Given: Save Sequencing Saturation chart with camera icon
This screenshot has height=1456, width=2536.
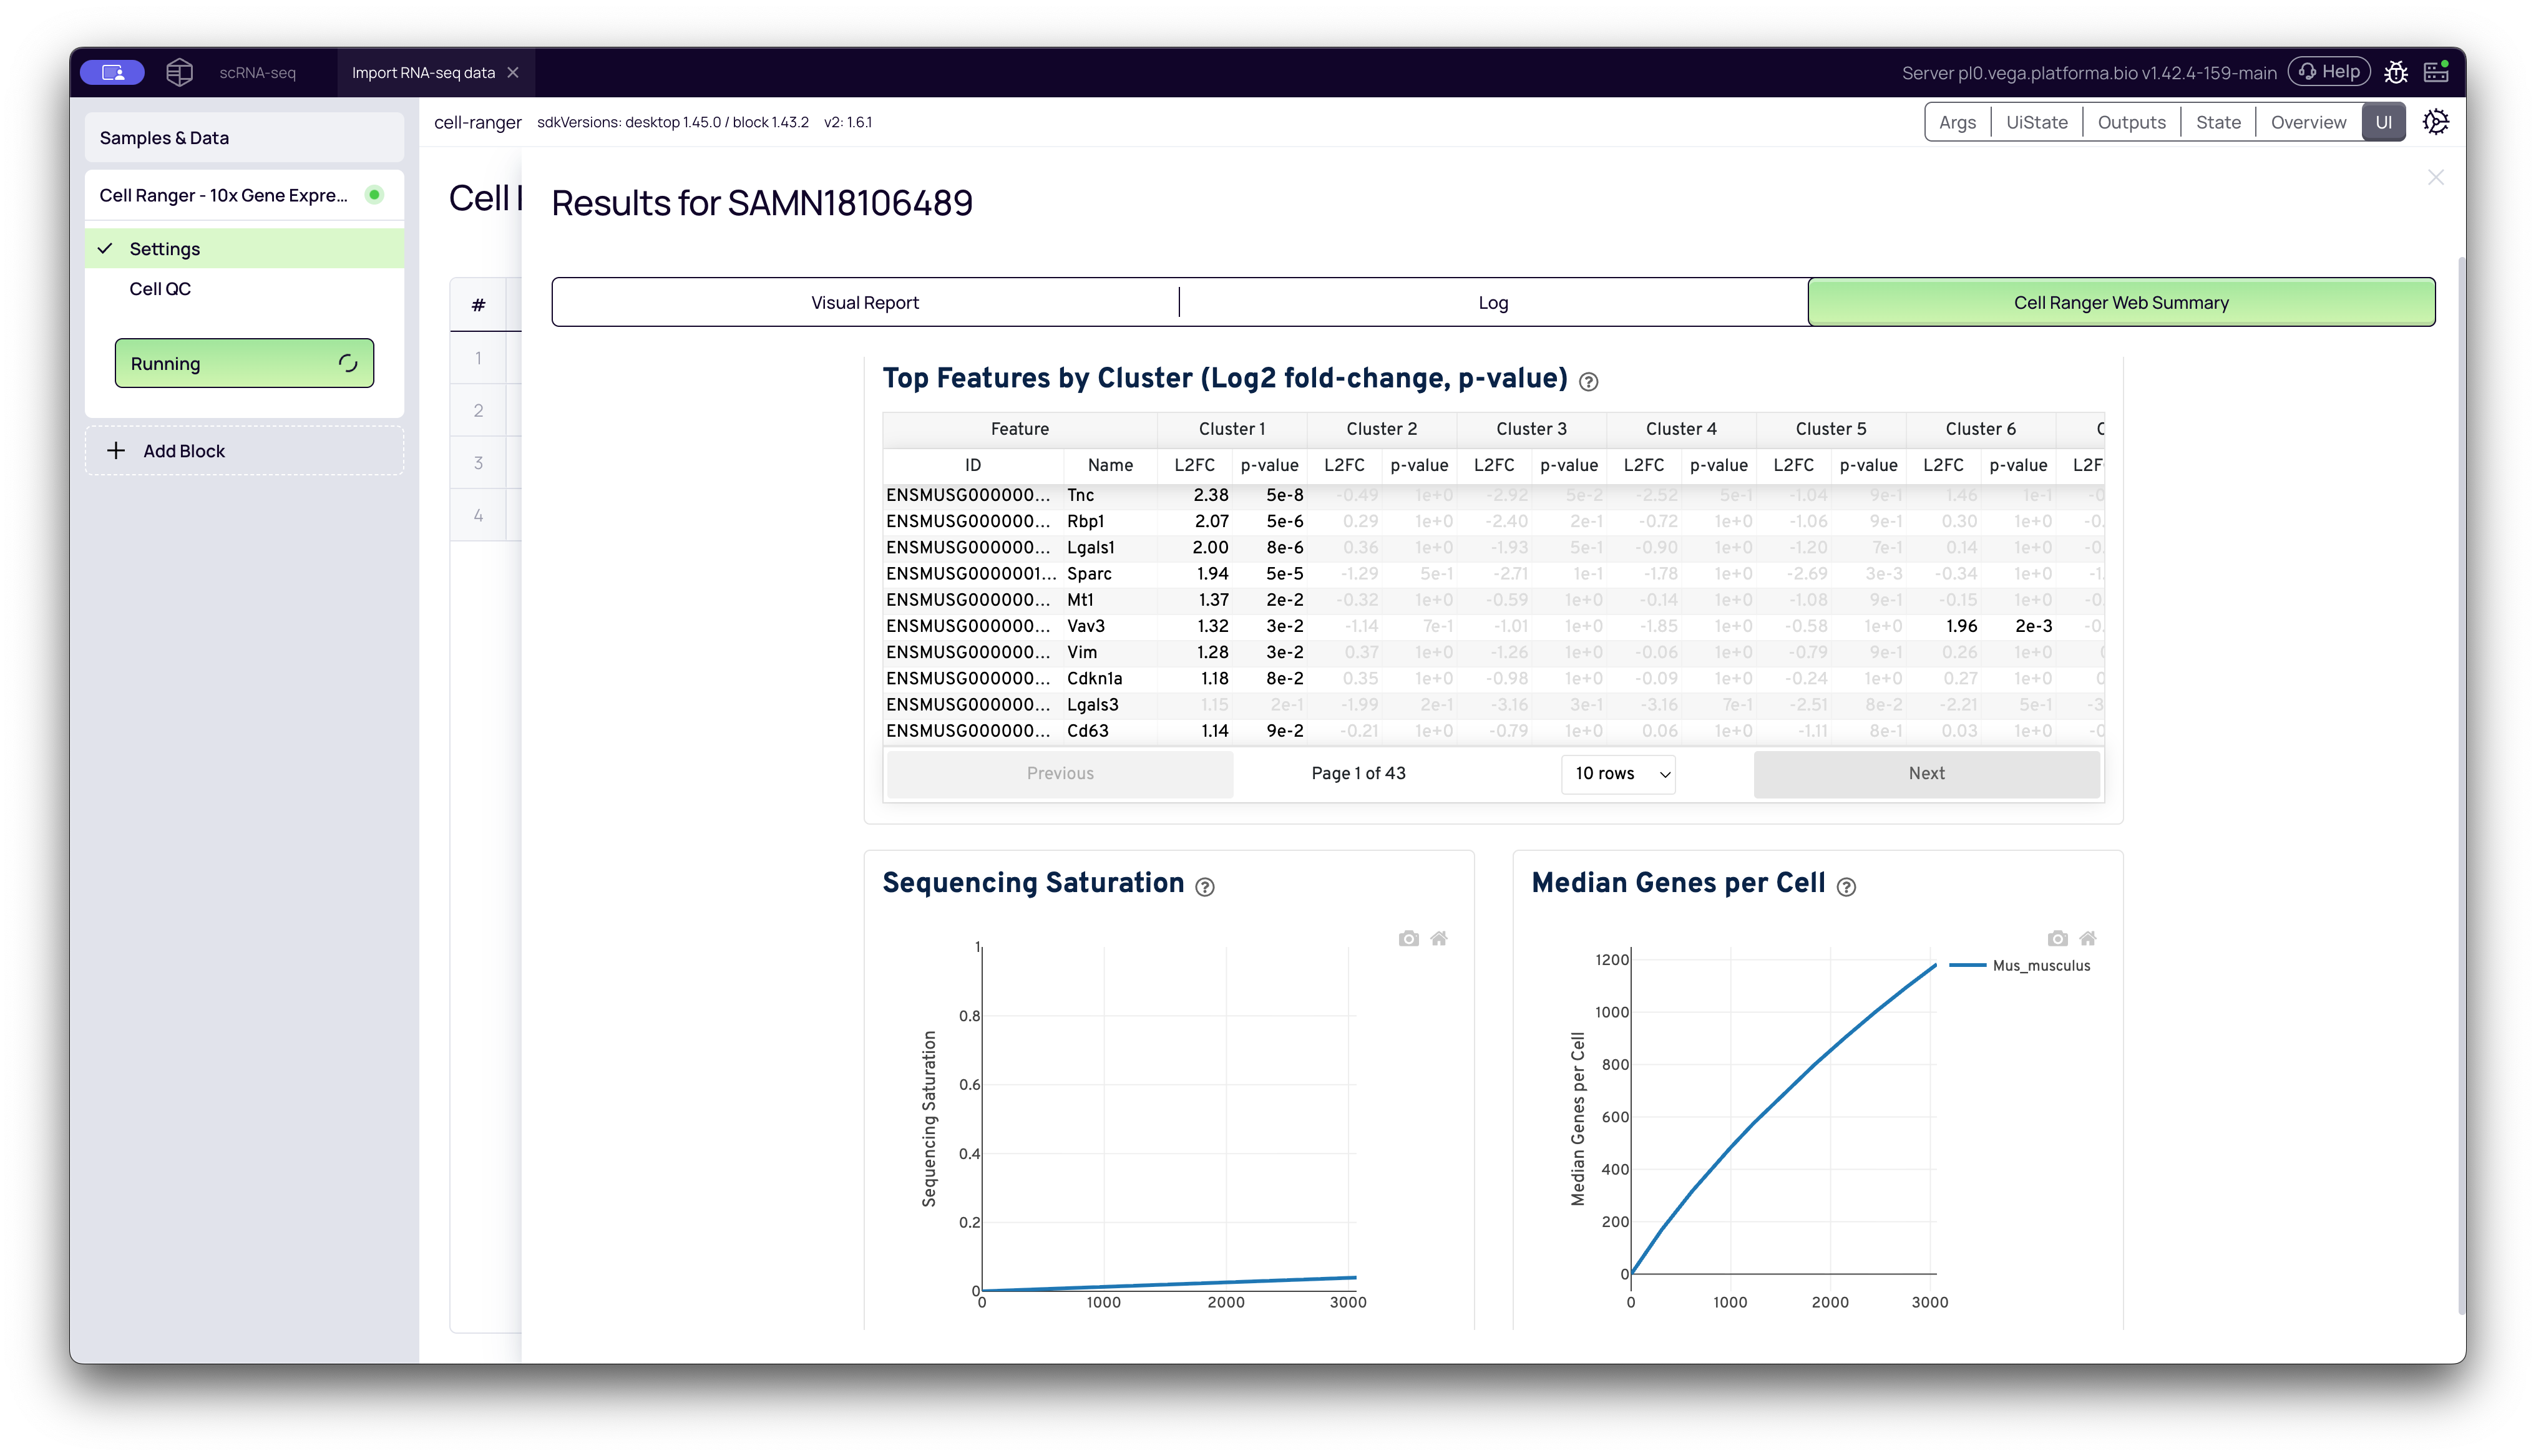Looking at the screenshot, I should tap(1408, 938).
